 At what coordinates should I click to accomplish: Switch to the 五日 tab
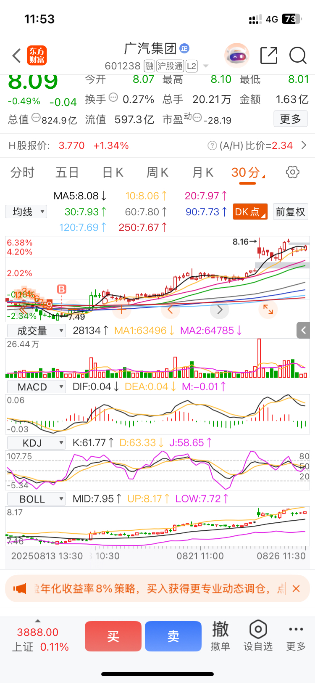click(67, 172)
